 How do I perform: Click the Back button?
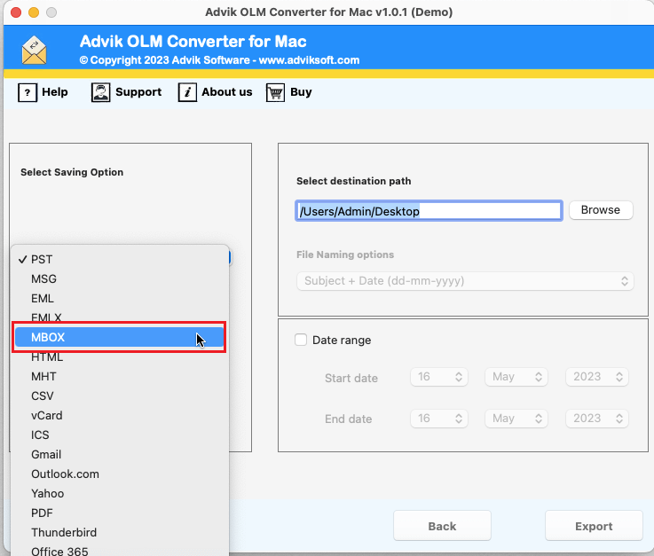pos(442,526)
